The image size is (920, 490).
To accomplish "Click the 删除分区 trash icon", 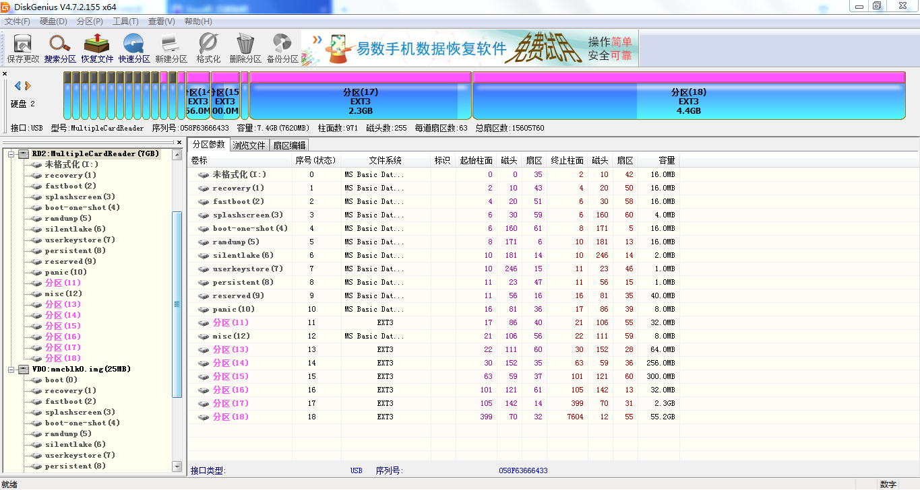I will pyautogui.click(x=245, y=48).
